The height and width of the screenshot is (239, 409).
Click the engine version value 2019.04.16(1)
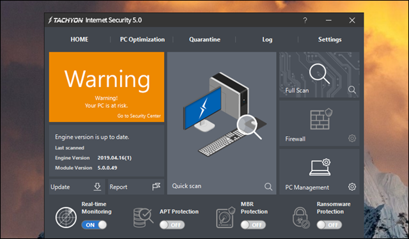point(114,158)
